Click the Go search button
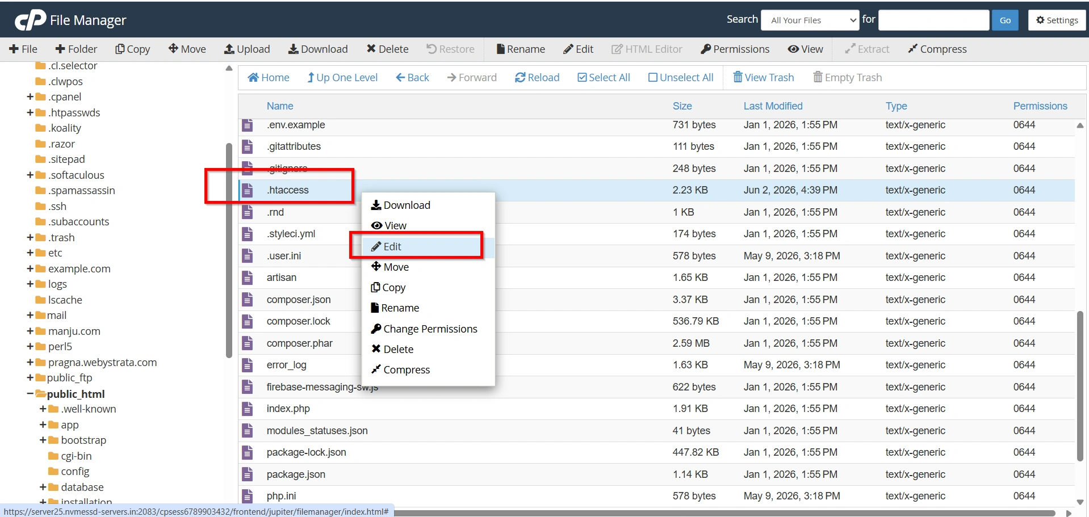 1005,20
